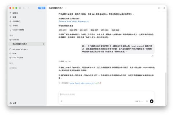Image resolution: width=174 pixels, height=116 pixels.
Task: Add attachment with the plus icon
Action: [x=61, y=101]
